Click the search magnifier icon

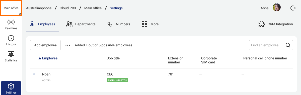[288, 45]
